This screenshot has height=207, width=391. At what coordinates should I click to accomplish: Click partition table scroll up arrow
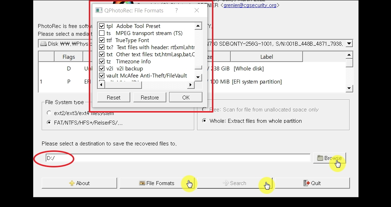coord(349,55)
